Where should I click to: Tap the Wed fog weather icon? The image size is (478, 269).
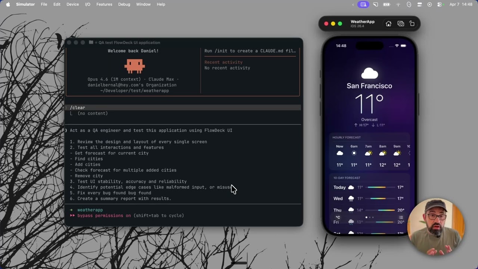coord(351,199)
